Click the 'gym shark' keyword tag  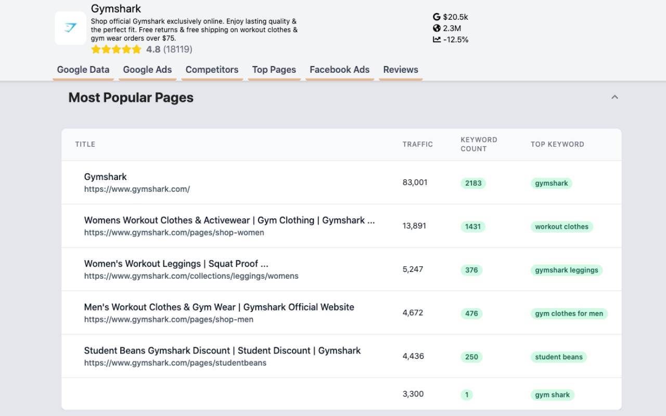(553, 395)
